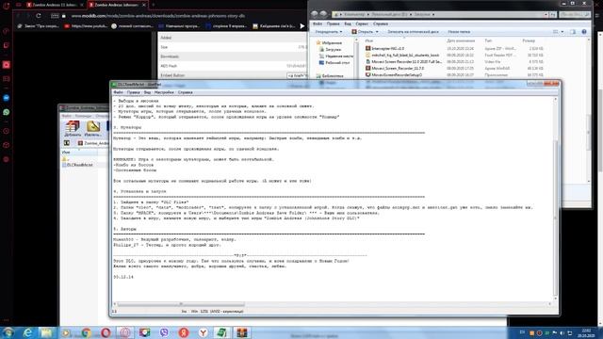Open Файл menu in Explorer window
Viewport: 603px width, 339px height.
(x=318, y=24)
